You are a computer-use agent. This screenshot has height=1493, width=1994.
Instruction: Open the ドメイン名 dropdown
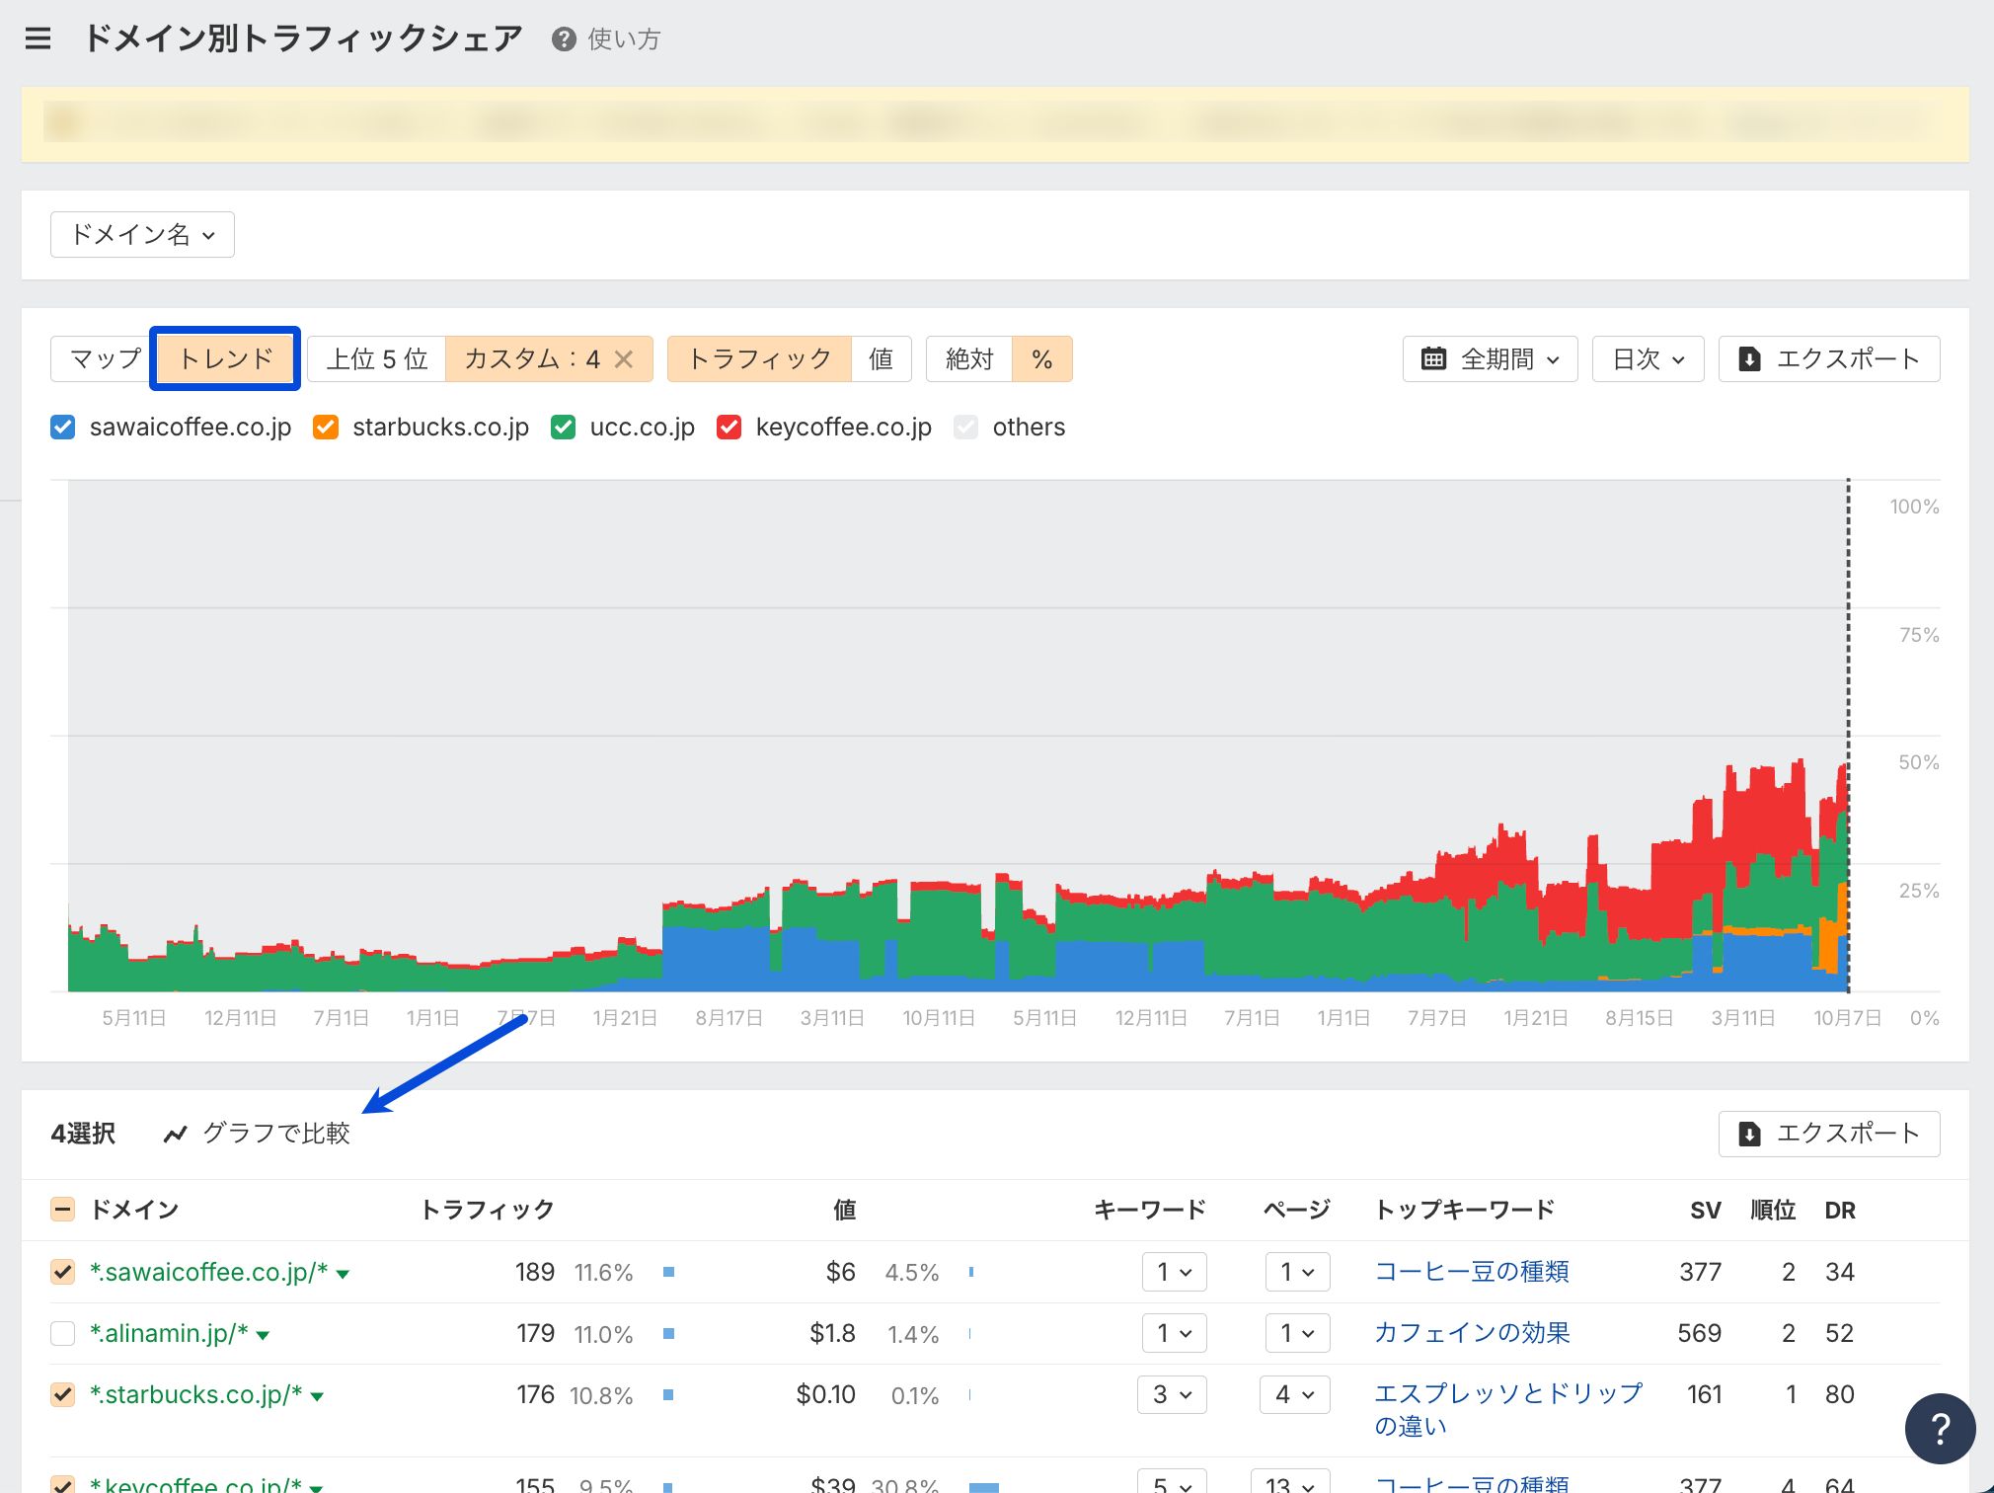coord(142,235)
